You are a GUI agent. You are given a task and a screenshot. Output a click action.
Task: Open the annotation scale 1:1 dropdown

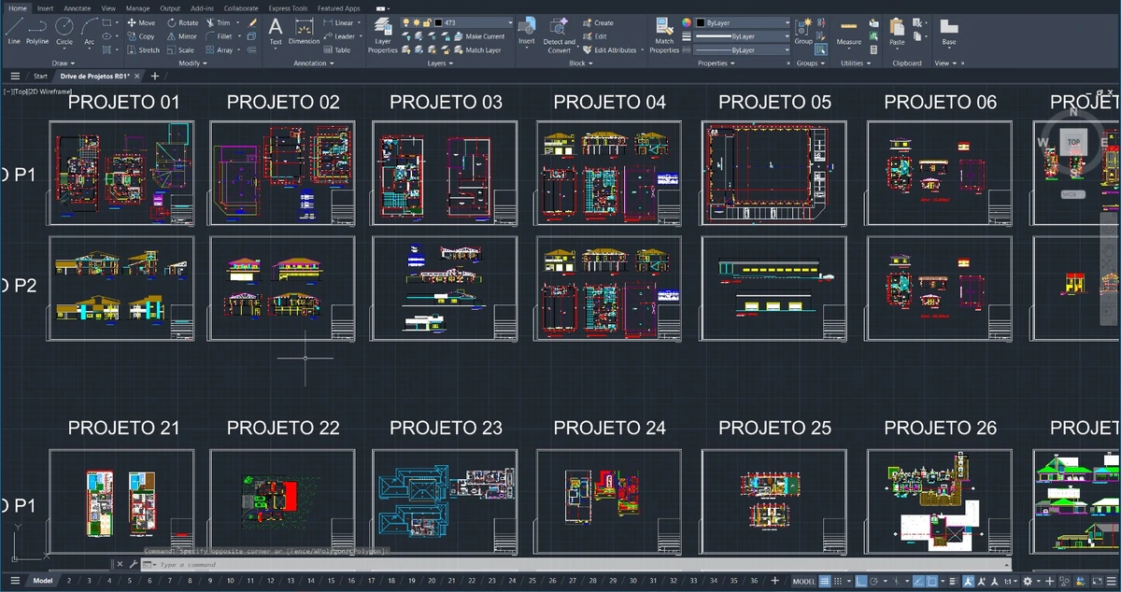[x=1011, y=581]
